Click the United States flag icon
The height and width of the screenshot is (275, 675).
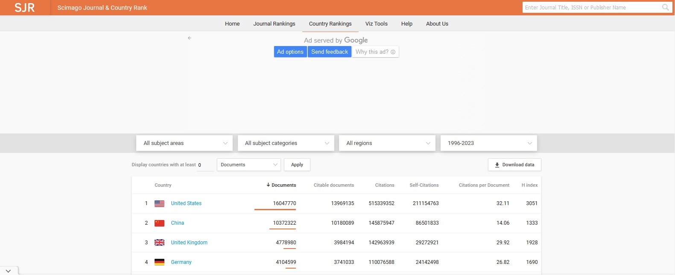[x=159, y=204]
